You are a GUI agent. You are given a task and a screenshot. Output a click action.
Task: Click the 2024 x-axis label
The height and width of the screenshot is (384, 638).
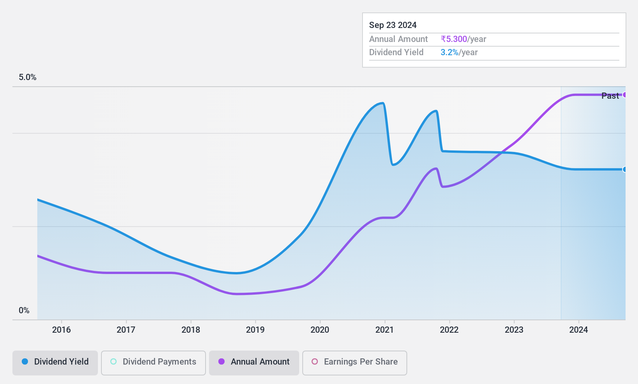coord(579,330)
